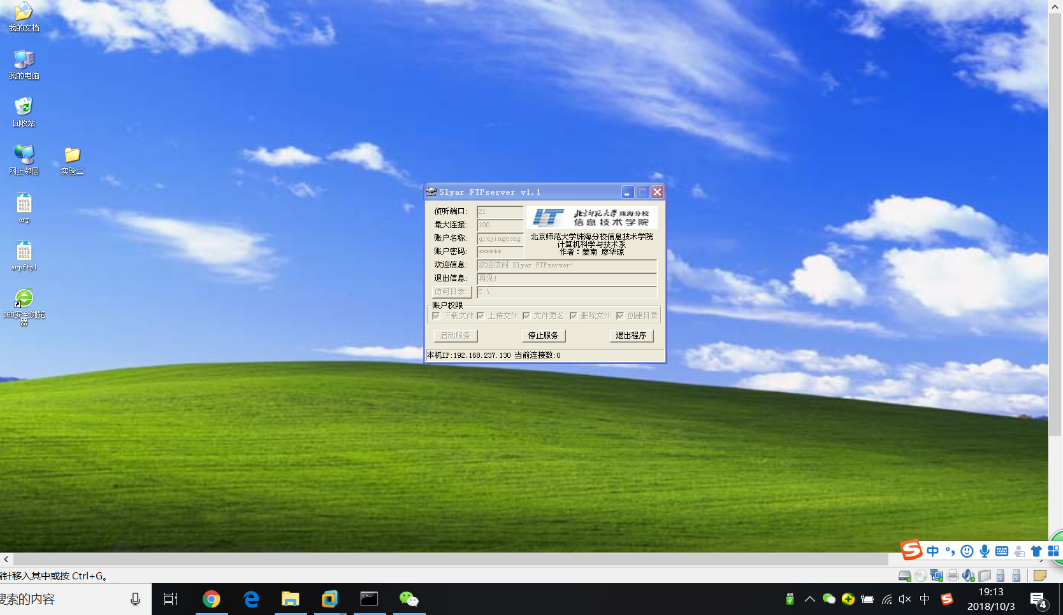
Task: Open the Sogou skin shirt icon
Action: click(x=1036, y=551)
